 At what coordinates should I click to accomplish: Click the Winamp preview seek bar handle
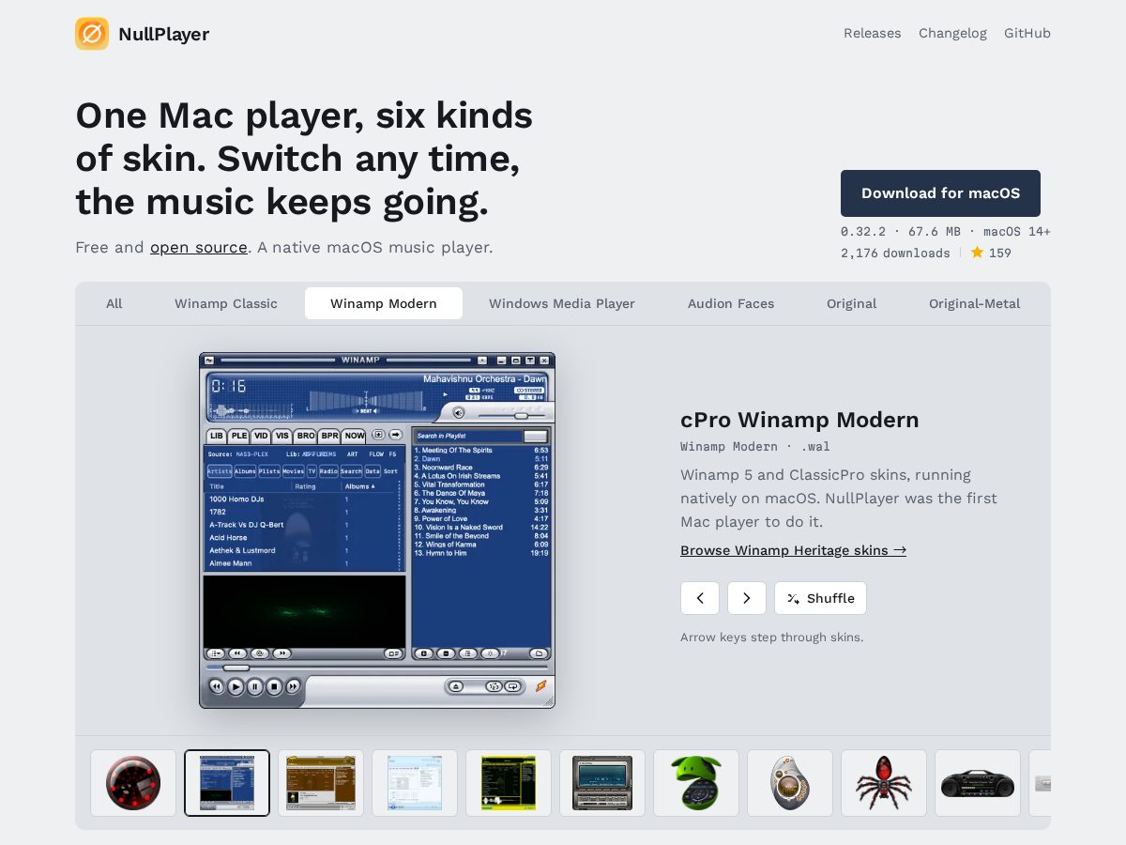point(236,668)
